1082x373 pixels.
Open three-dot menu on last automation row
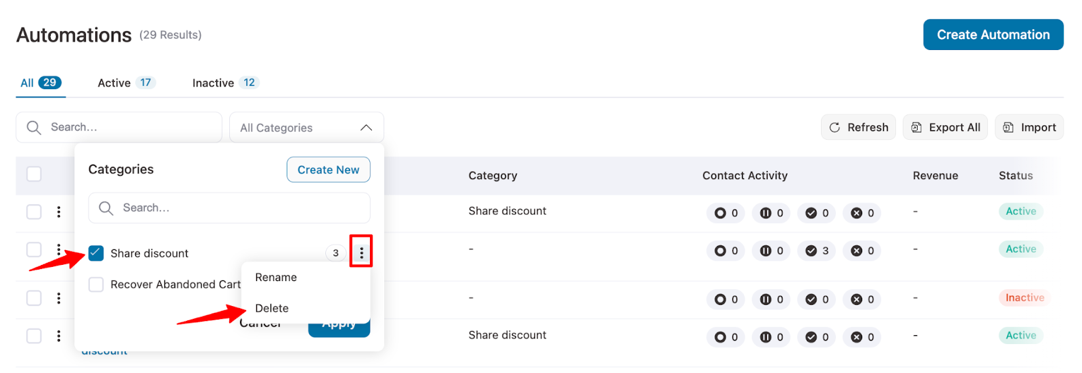pos(59,336)
